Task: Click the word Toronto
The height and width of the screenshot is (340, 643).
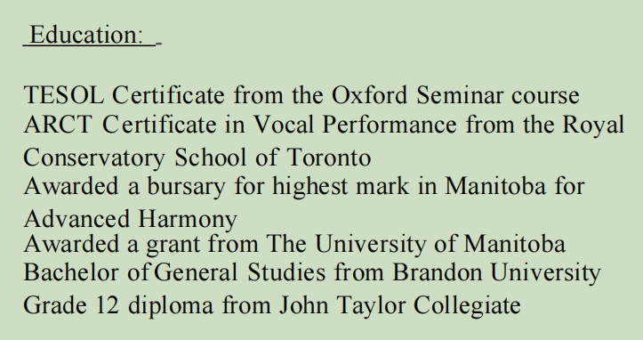Action: 329,158
